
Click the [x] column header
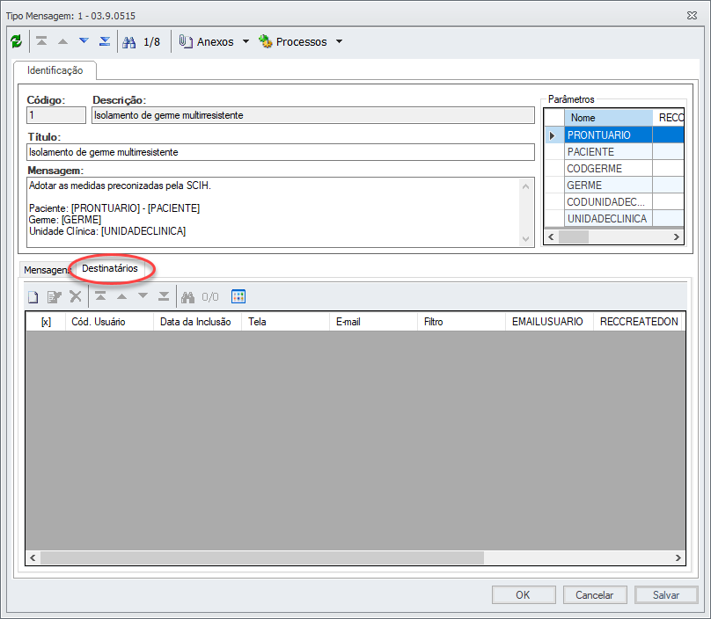[46, 322]
